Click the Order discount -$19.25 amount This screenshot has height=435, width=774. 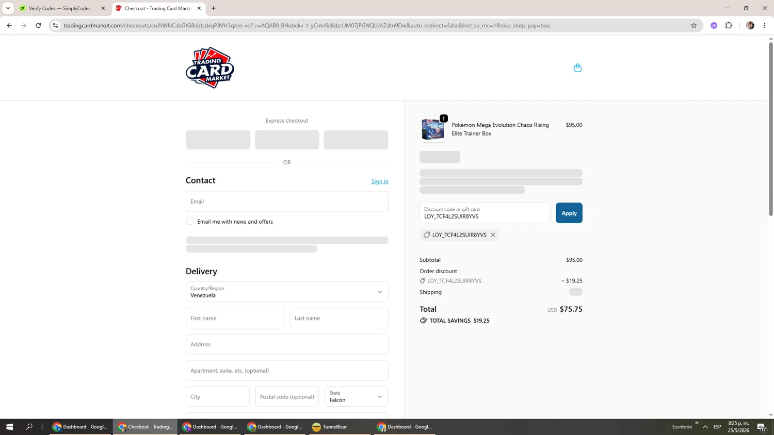(x=572, y=281)
